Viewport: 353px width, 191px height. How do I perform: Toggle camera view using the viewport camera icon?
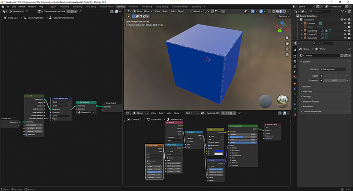click(287, 49)
